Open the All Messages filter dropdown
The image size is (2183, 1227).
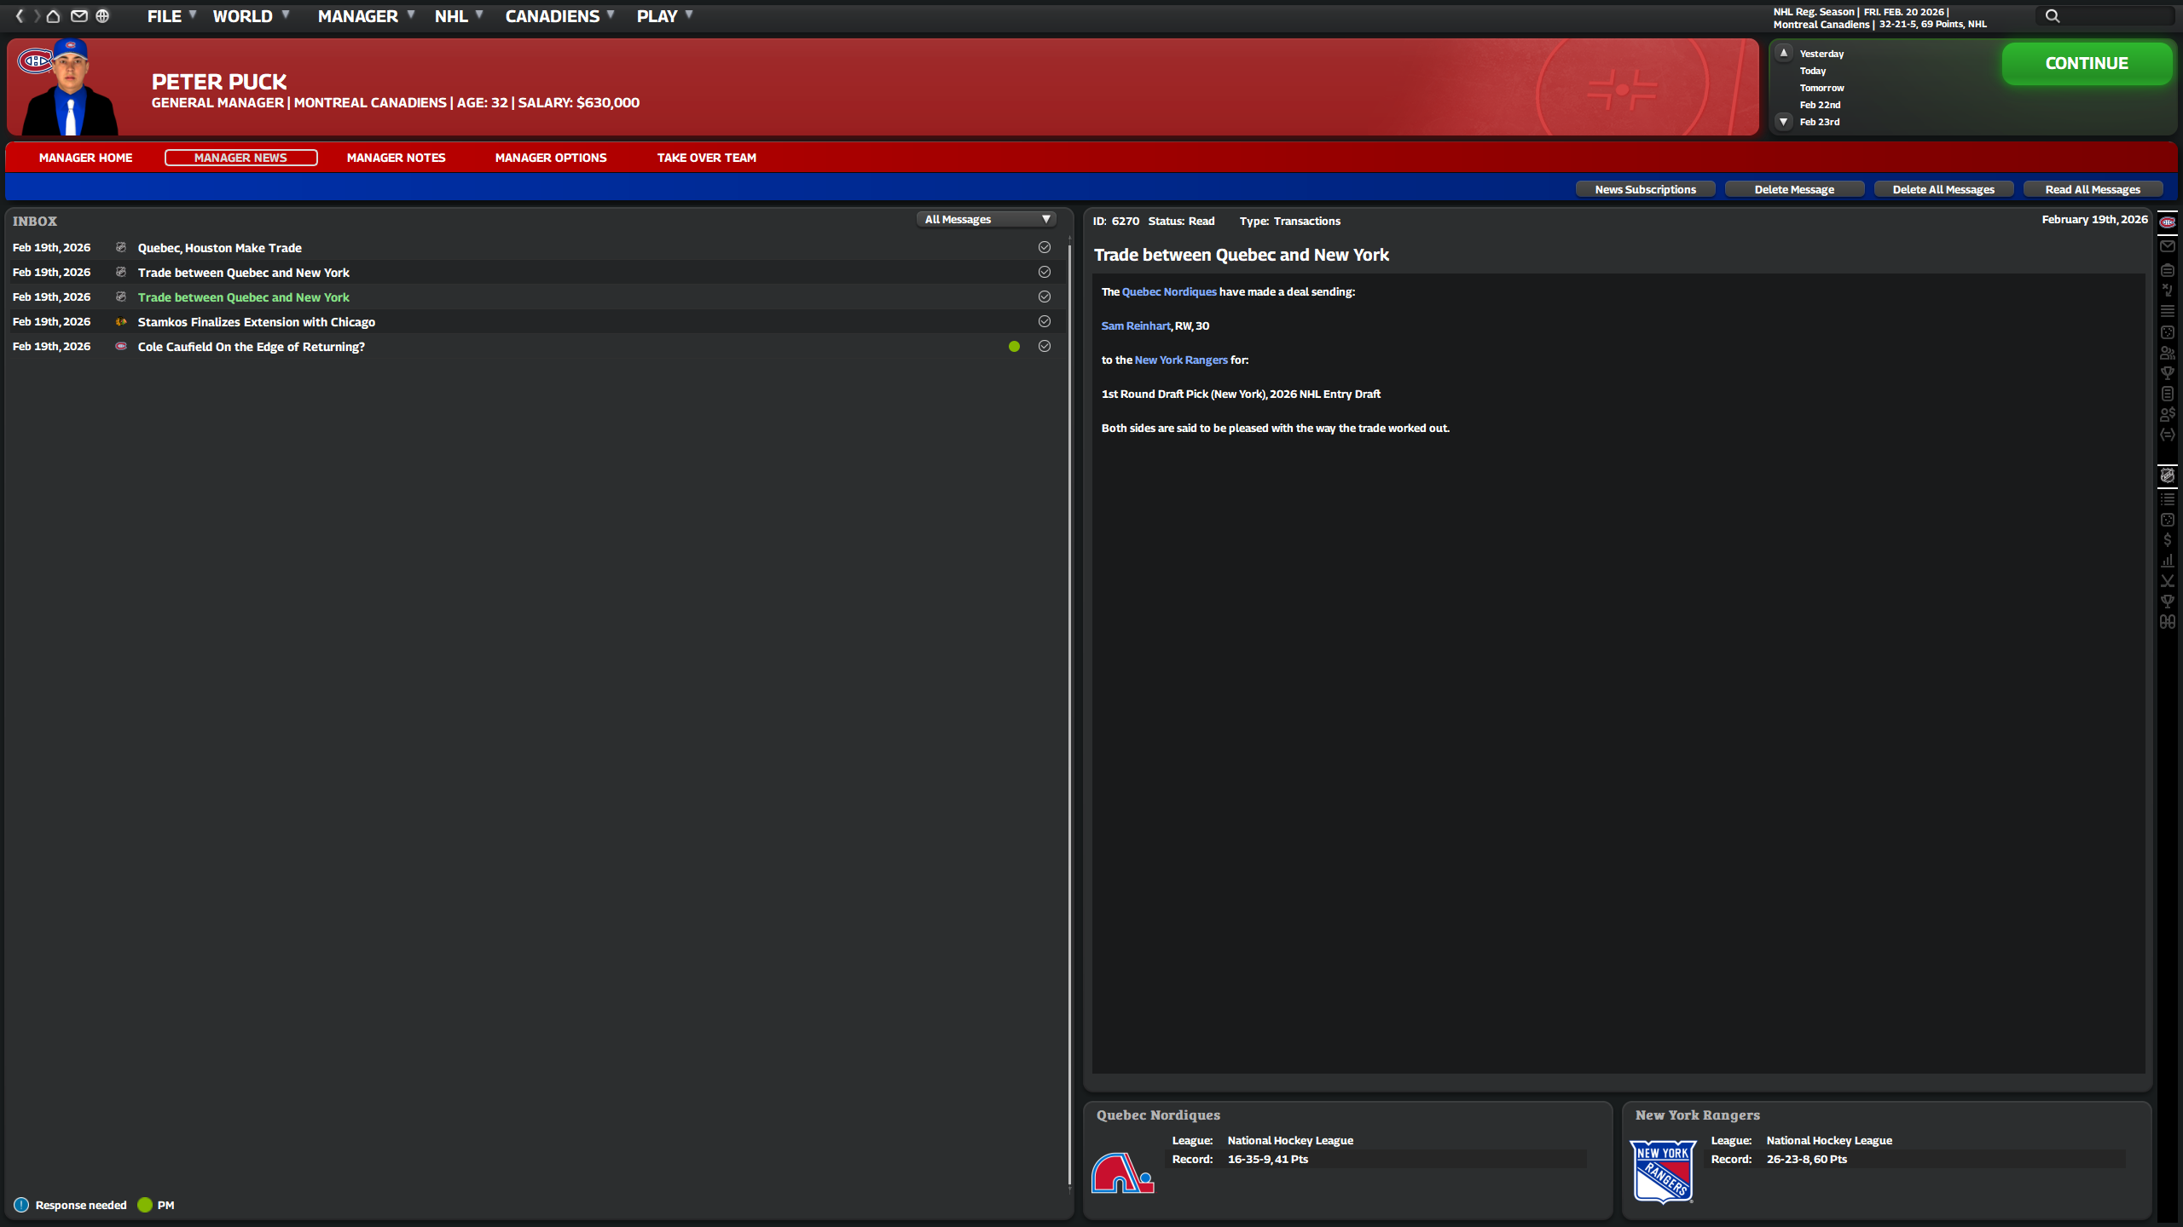click(x=987, y=220)
